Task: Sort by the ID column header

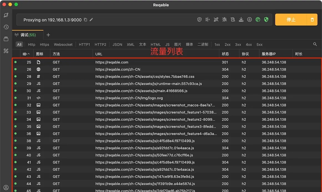Action: pyautogui.click(x=26, y=54)
